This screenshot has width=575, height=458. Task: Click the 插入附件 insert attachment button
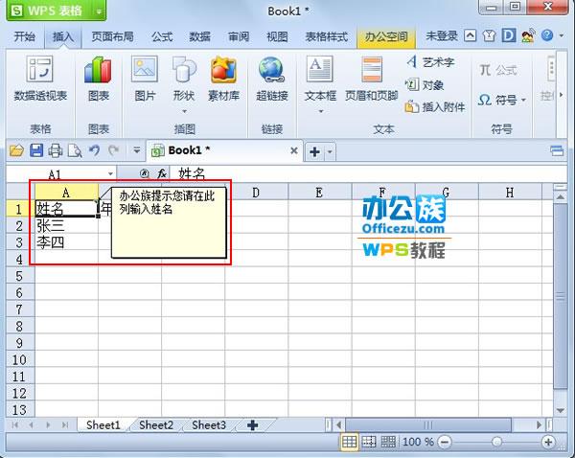pyautogui.click(x=435, y=107)
